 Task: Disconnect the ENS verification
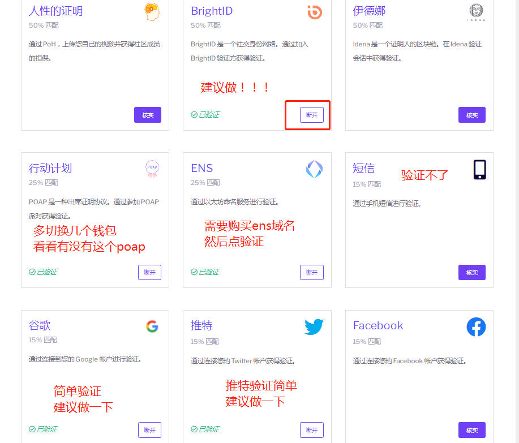click(x=311, y=272)
